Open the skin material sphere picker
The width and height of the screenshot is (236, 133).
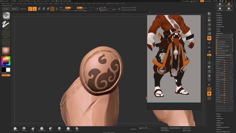6,51
